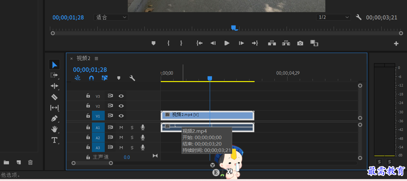This screenshot has width=407, height=181.
Task: Target the V1 track
Action: [x=98, y=116]
